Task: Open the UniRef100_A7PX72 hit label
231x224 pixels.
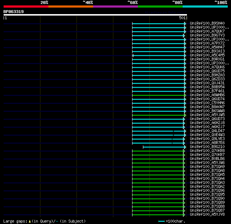Action: [x=207, y=43]
